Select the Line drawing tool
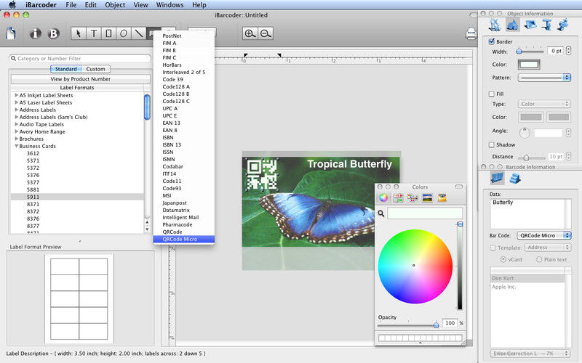The height and width of the screenshot is (363, 582). (x=138, y=33)
